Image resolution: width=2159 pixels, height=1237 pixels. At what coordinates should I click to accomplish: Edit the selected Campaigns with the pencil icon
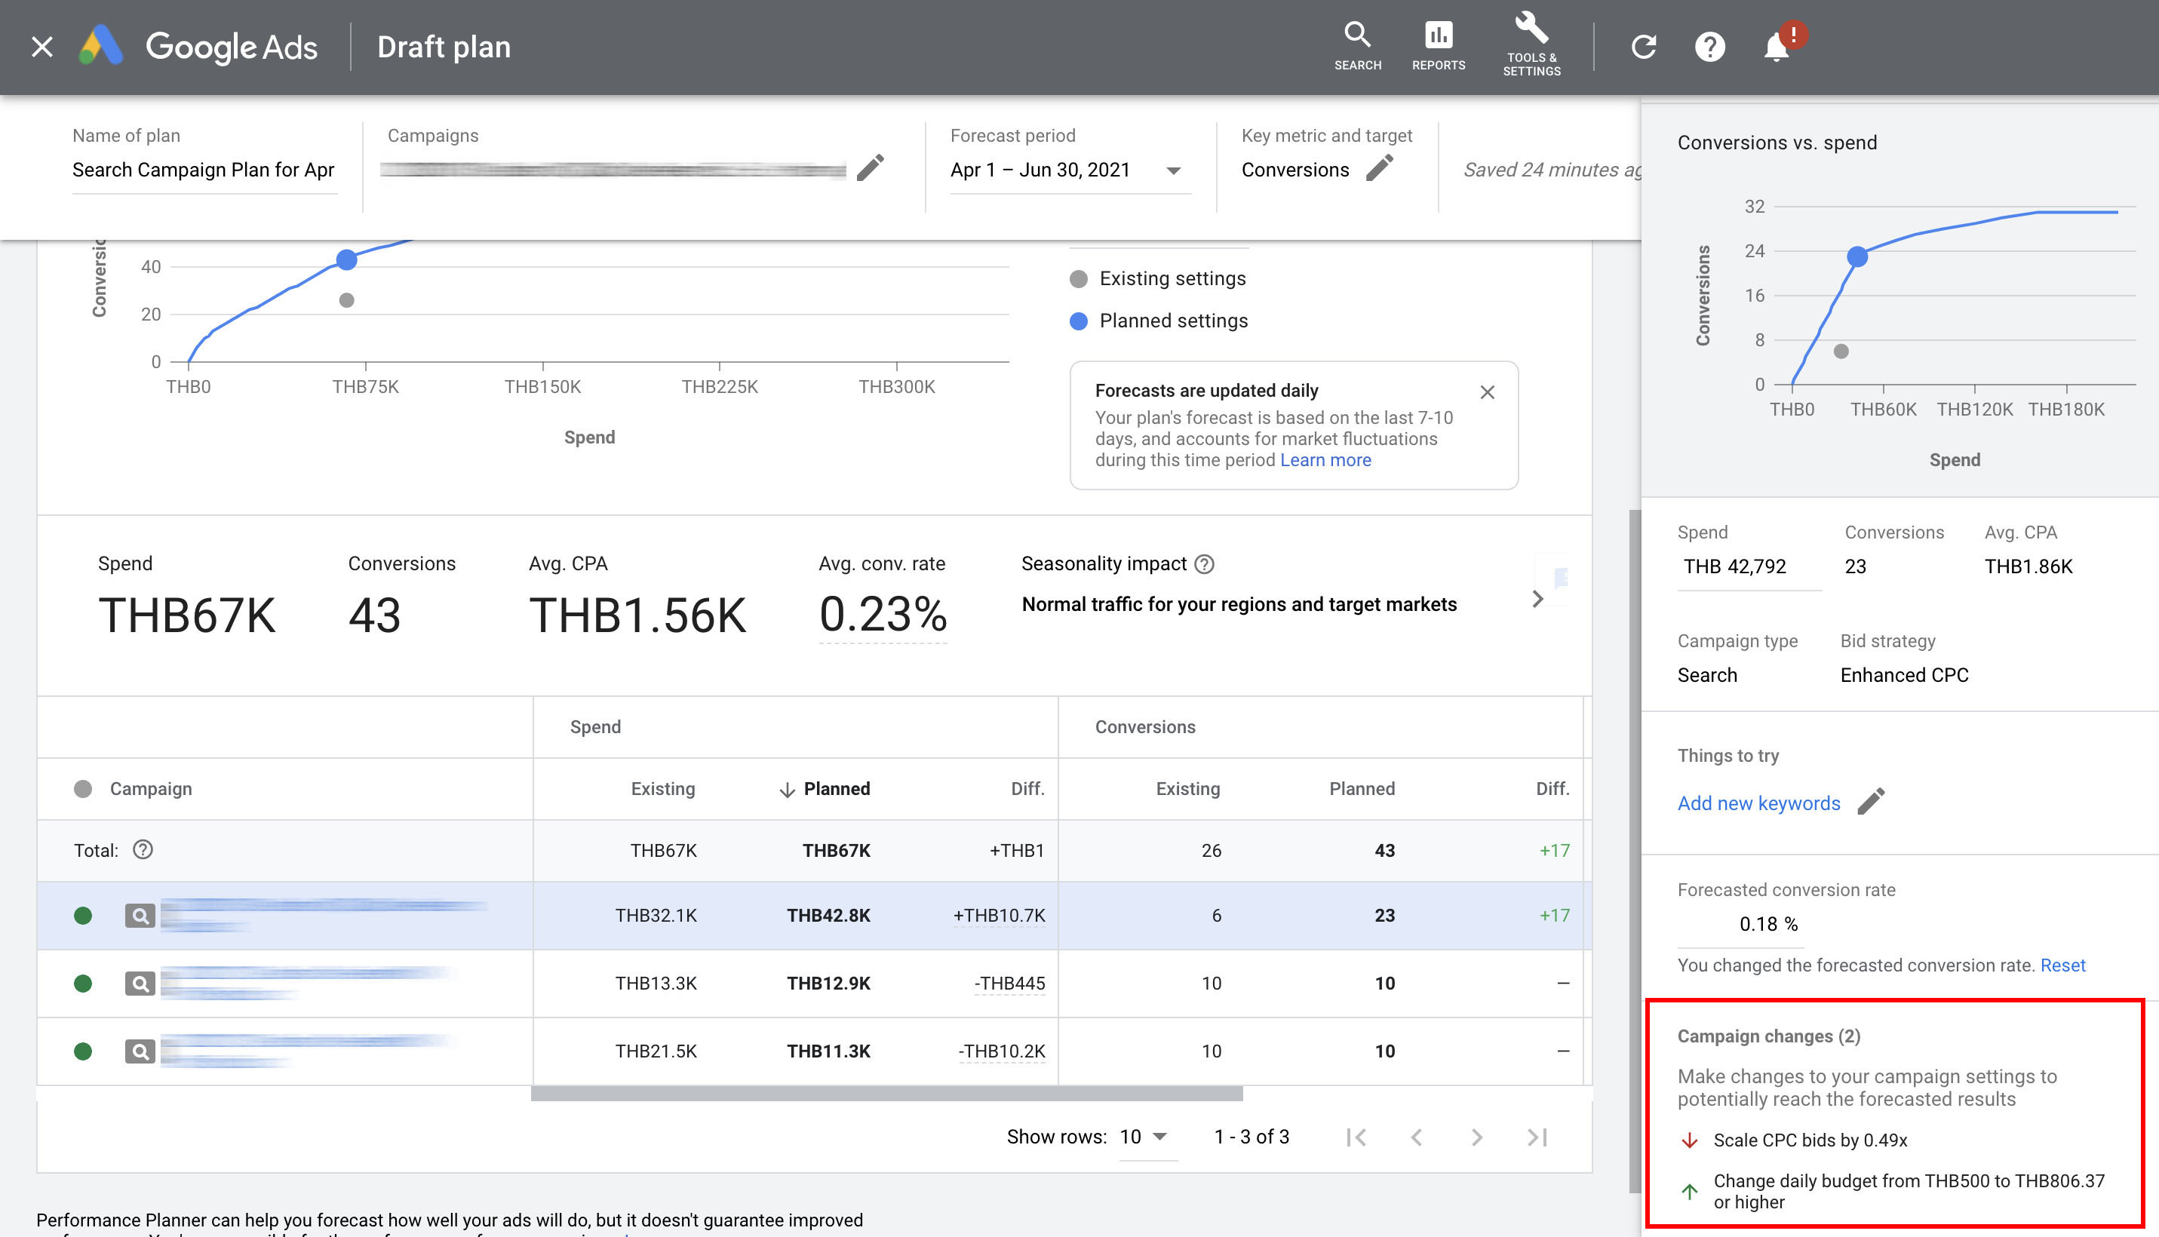click(x=870, y=169)
